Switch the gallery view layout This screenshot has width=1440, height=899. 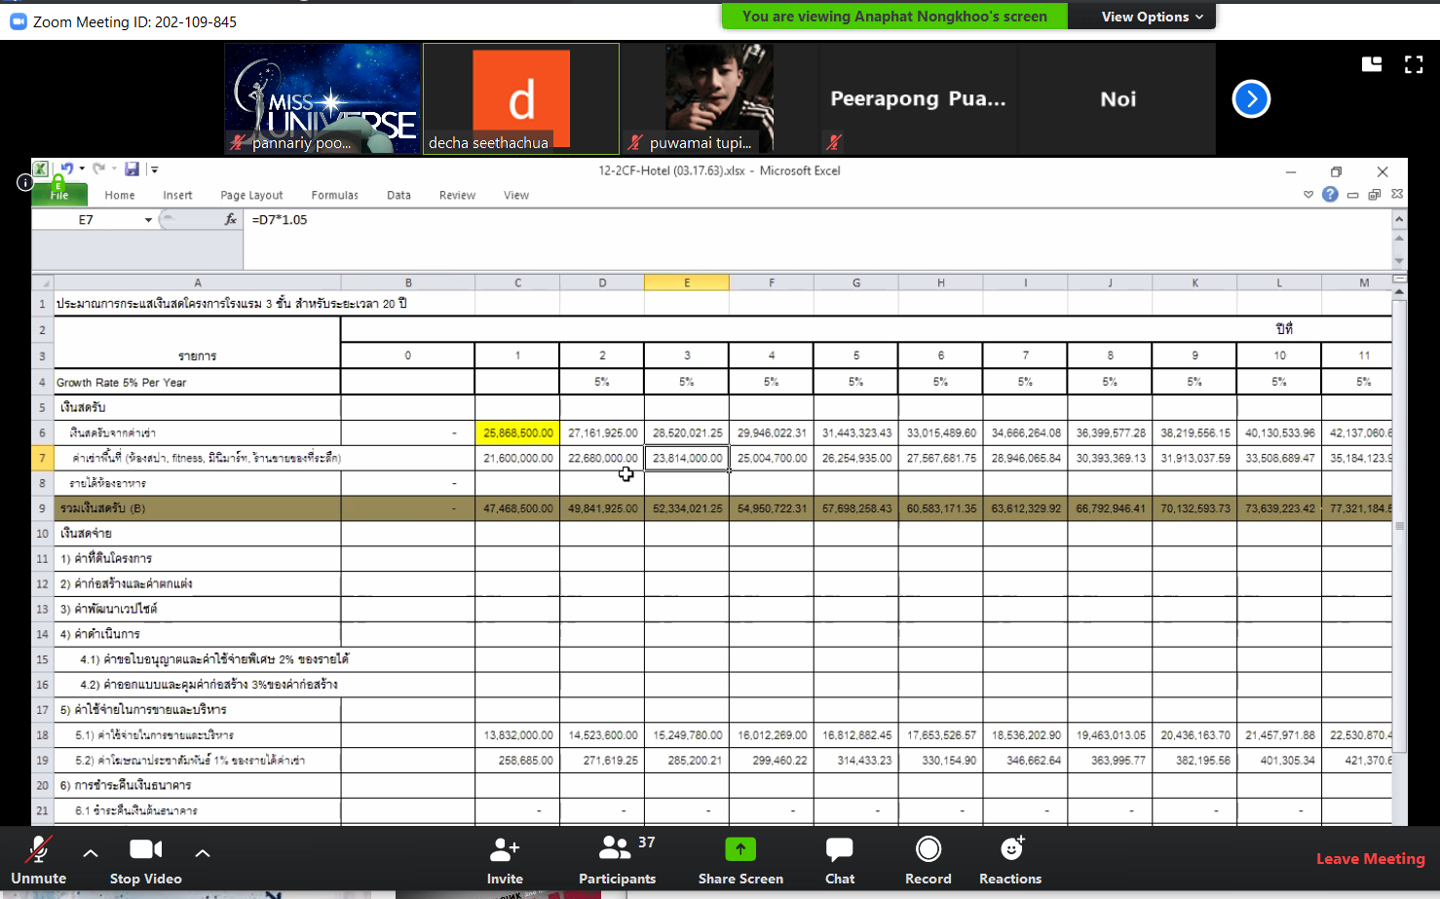[x=1372, y=64]
